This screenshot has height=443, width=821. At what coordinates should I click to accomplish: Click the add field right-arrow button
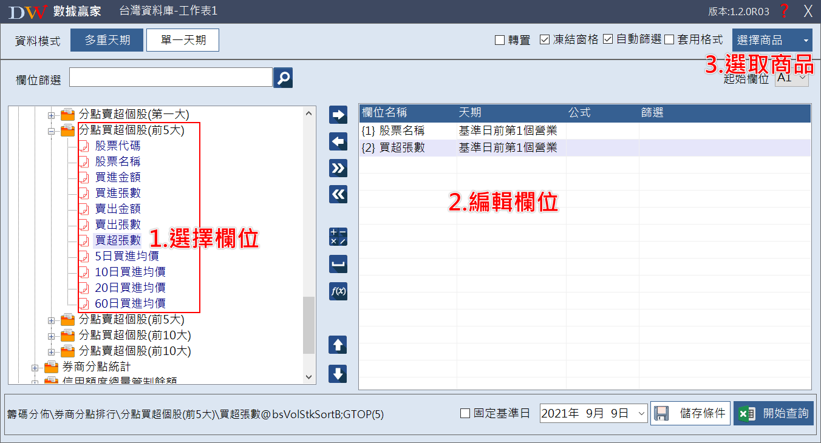click(x=338, y=114)
